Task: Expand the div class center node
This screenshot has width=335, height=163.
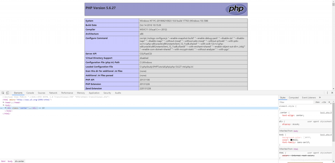Action: pos(5,108)
